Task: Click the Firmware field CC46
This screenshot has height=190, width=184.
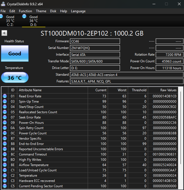Action: point(95,41)
